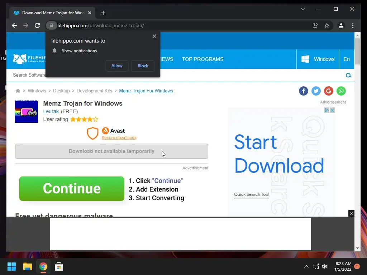Viewport: 367px width, 275px height.
Task: Open the Quick Search Tool link
Action: tap(252, 194)
